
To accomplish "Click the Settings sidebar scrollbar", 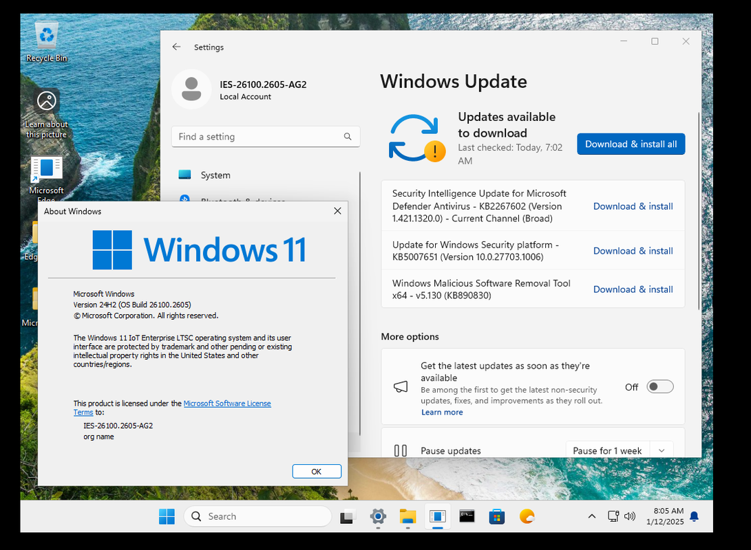I will pos(360,303).
